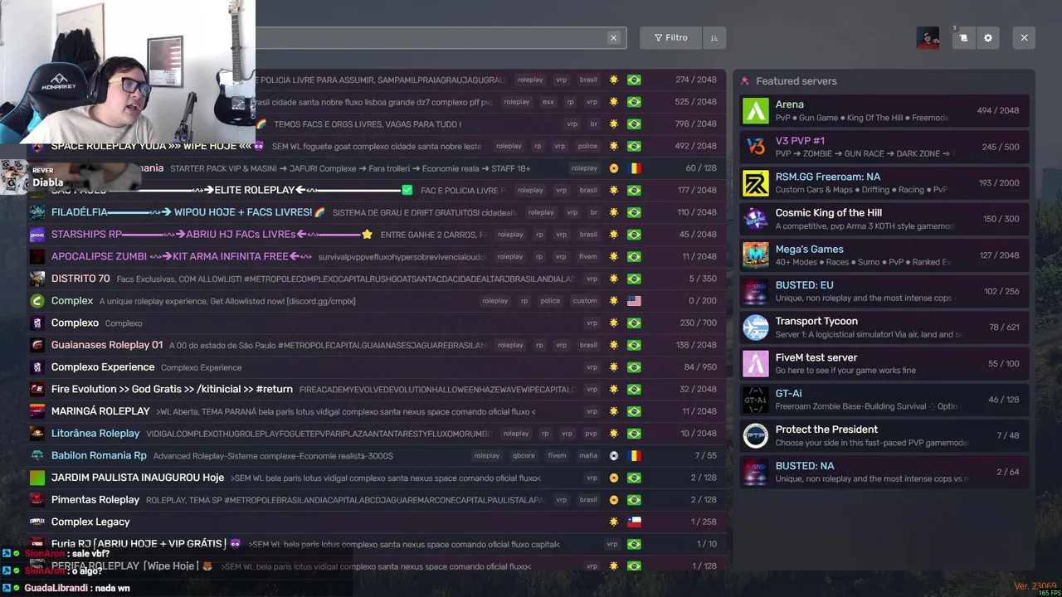Open STARSHIPS RP server row
This screenshot has height=597, width=1062.
pos(376,235)
